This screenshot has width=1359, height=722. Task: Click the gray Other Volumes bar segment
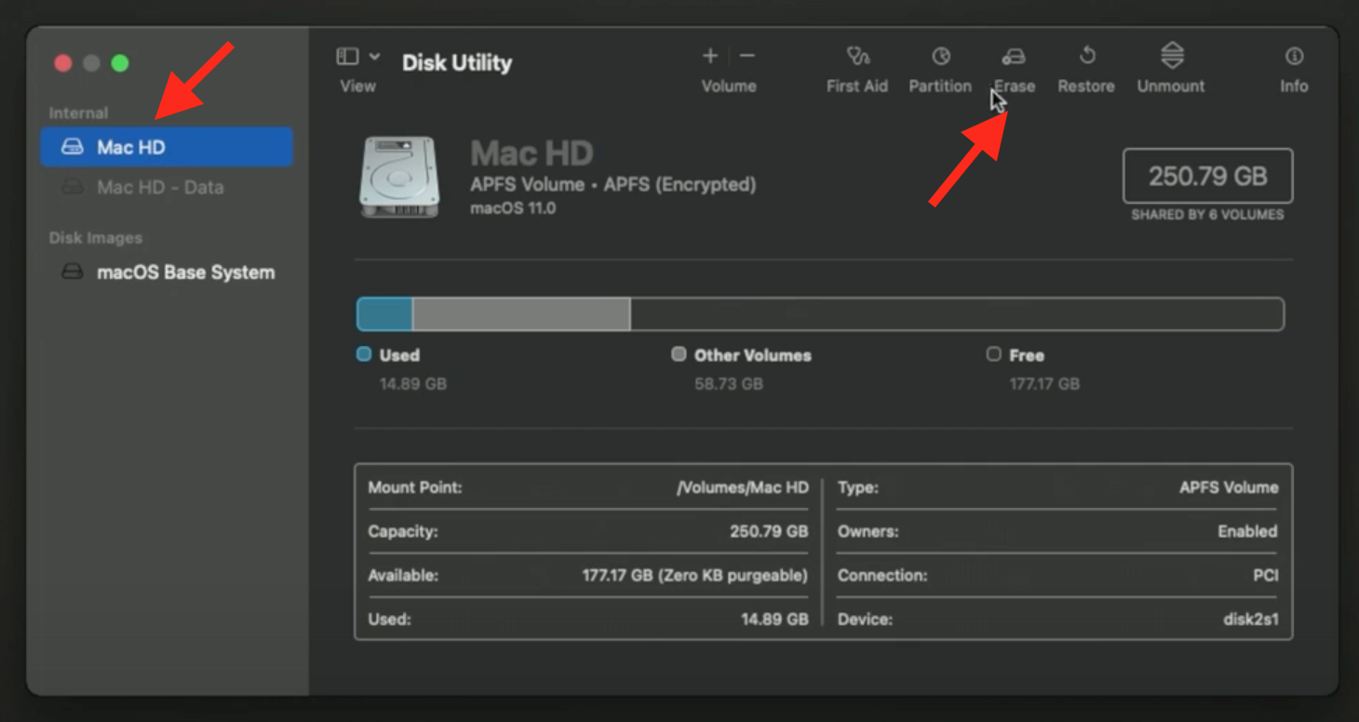click(521, 314)
